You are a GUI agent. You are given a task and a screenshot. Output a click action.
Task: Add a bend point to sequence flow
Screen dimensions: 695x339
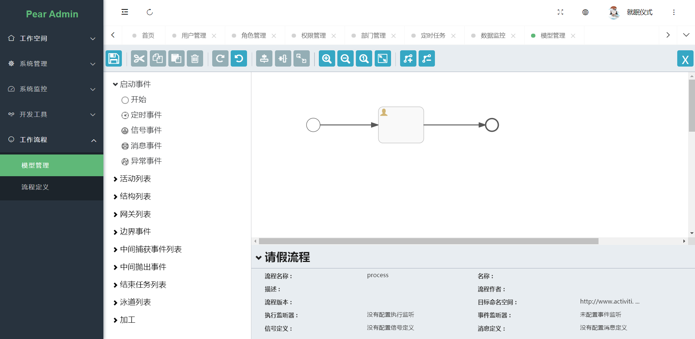408,58
